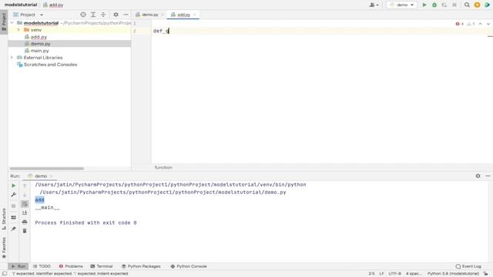
Task: Toggle soft-wrap in Run console
Action: tap(25, 205)
